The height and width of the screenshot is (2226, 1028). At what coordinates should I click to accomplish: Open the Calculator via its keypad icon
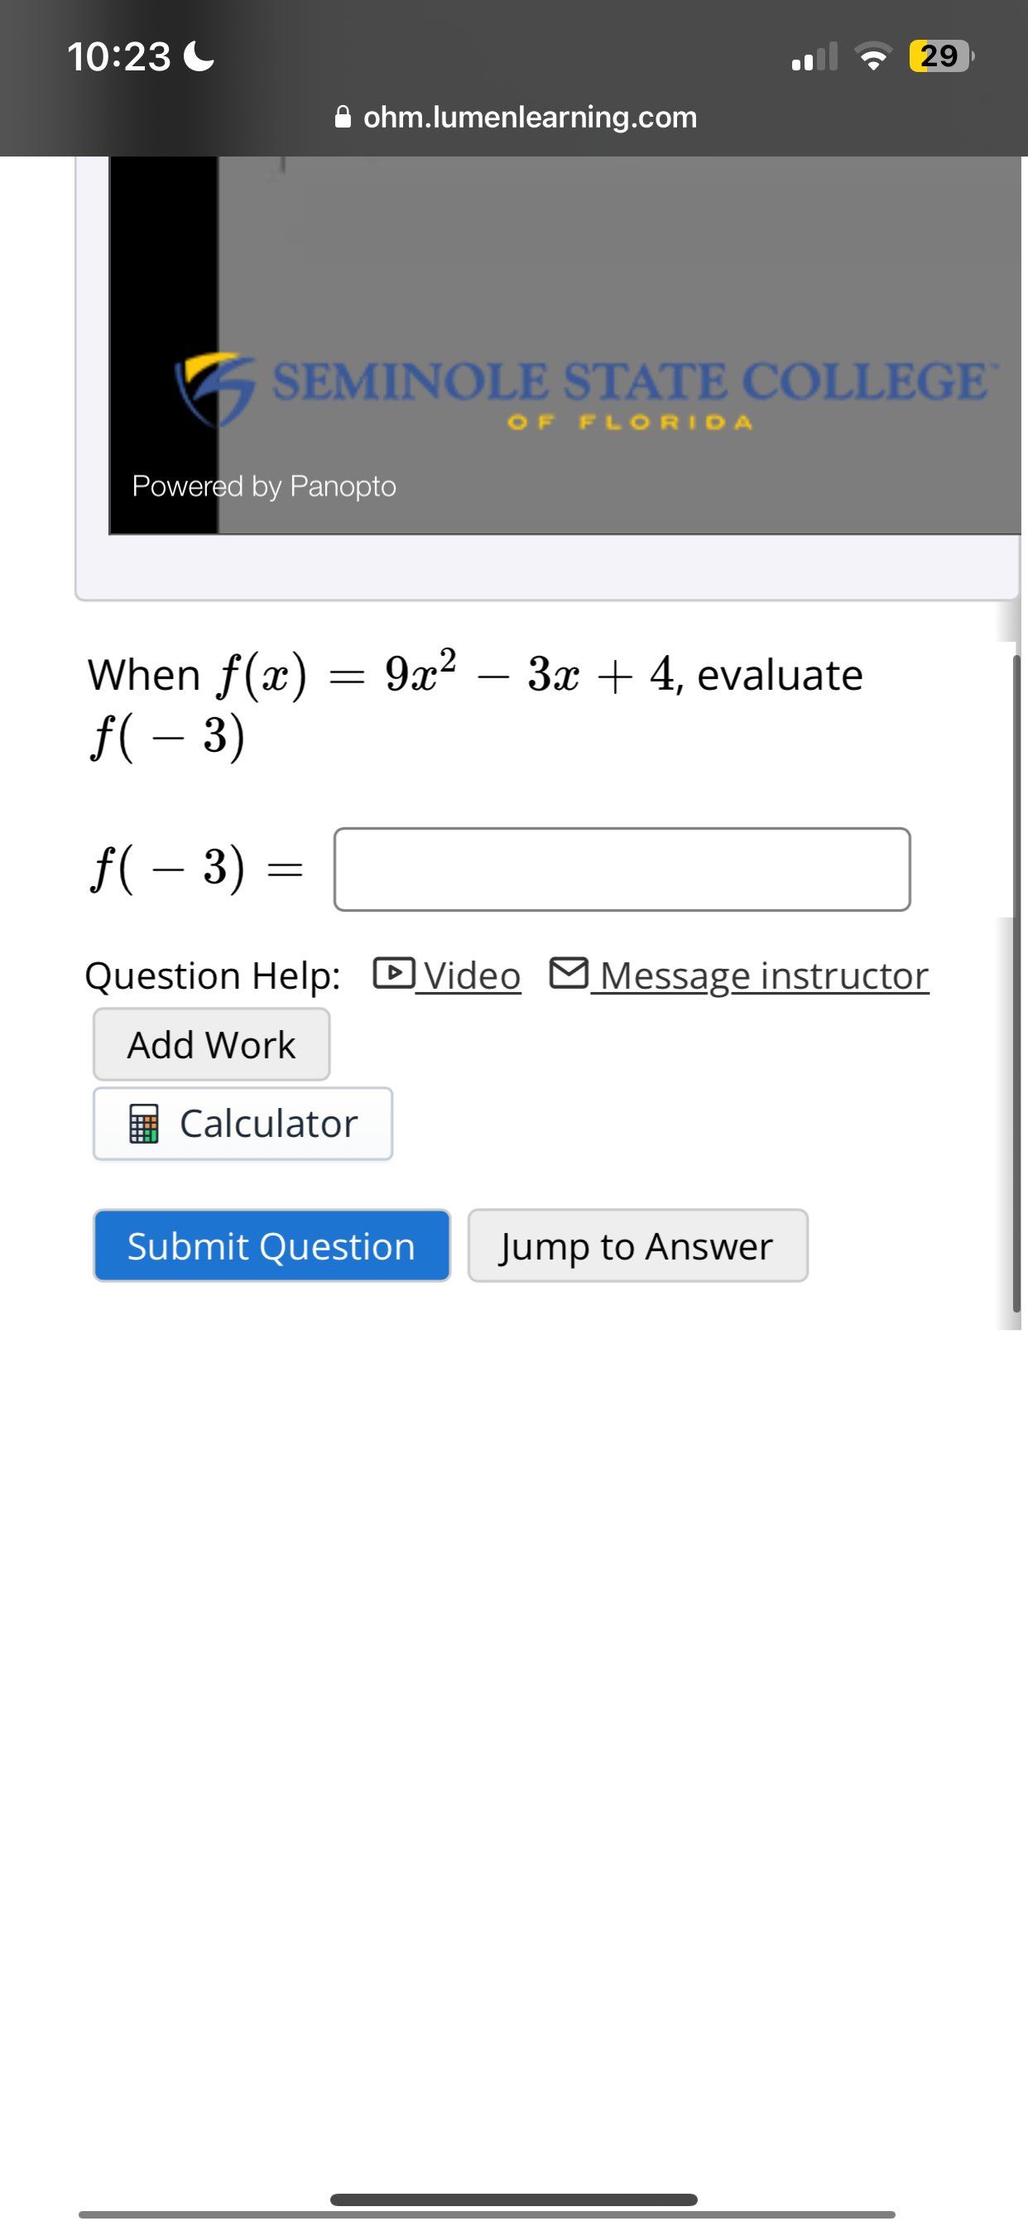tap(145, 1125)
